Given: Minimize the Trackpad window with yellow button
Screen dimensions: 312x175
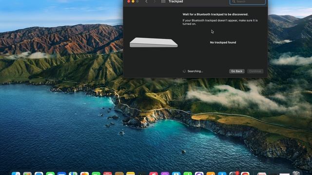Looking at the screenshot, I should (x=133, y=1).
